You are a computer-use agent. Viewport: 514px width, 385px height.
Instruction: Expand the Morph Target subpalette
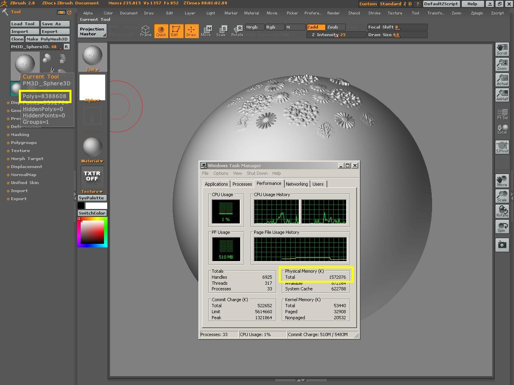pos(27,159)
